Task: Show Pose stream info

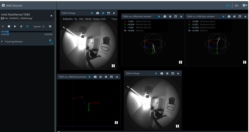Action: 106,77
